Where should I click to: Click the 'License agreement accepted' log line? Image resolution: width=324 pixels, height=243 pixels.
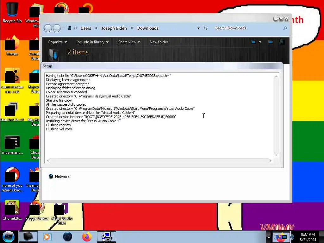click(x=68, y=84)
